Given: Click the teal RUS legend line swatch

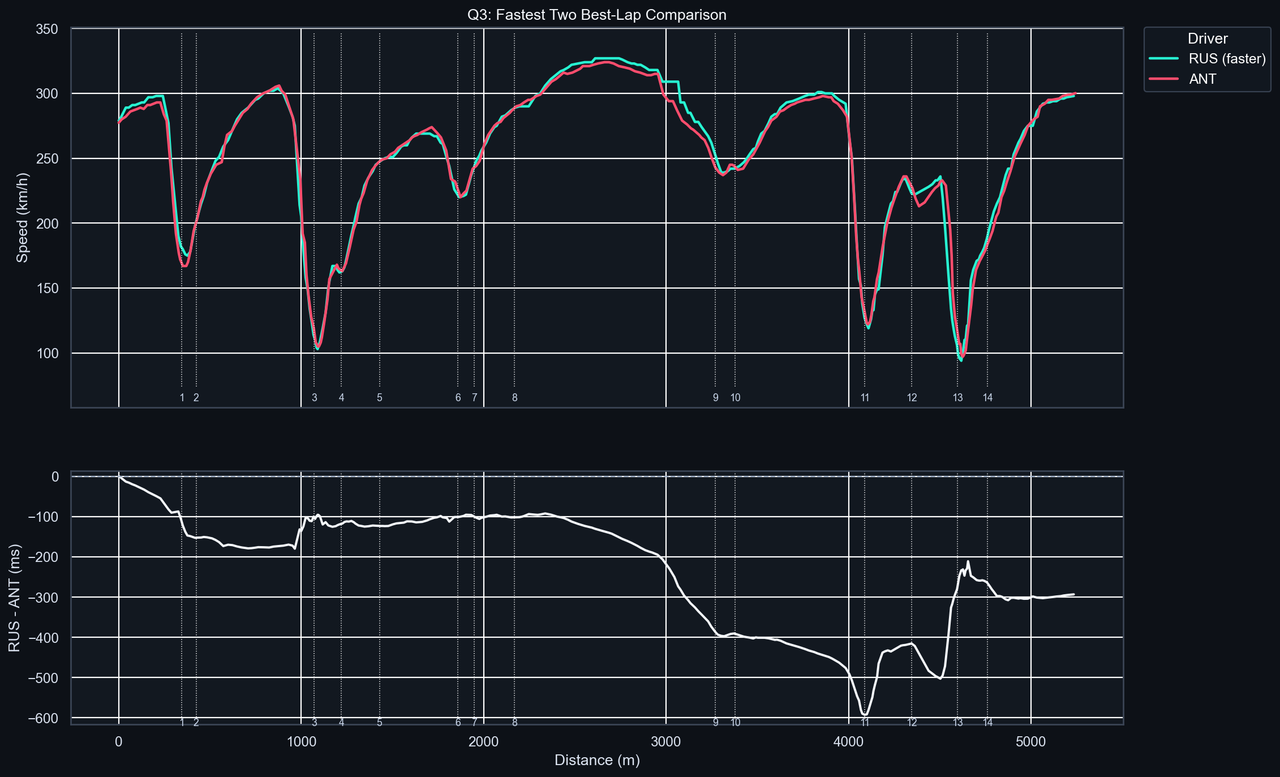Looking at the screenshot, I should (x=1163, y=59).
